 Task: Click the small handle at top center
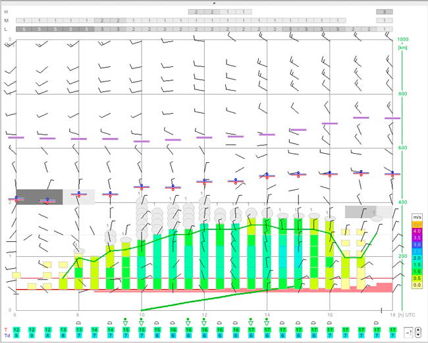[x=214, y=3]
